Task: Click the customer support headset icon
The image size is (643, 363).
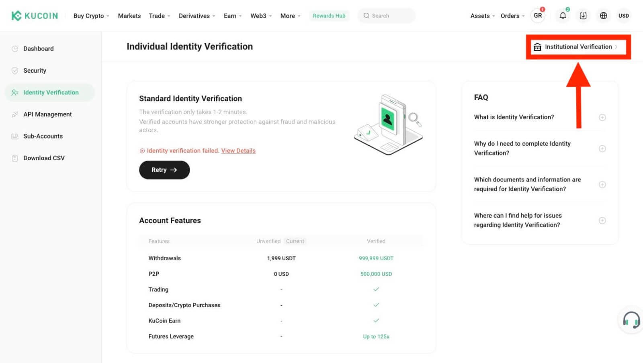Action: 631,319
